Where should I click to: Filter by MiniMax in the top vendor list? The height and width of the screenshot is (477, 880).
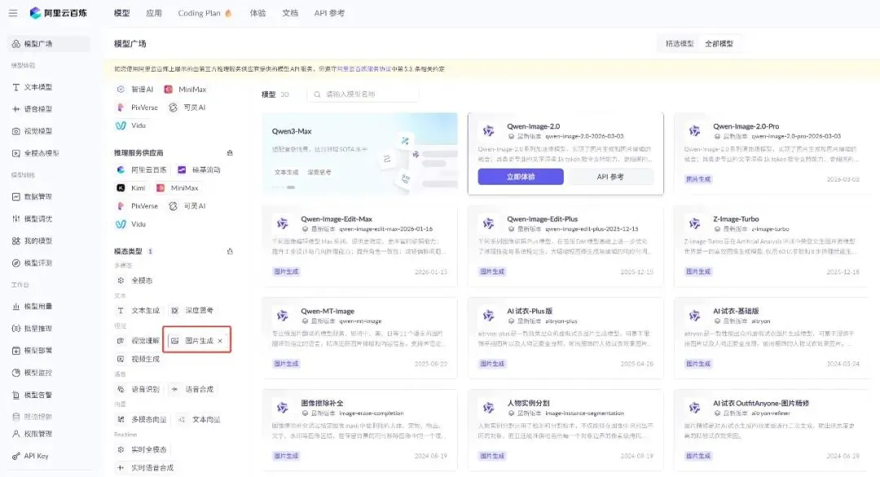(186, 90)
